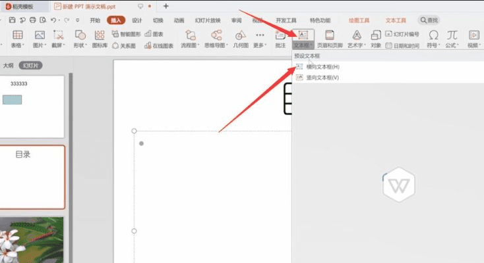Switch to the 文本工具 text tools tab

point(396,20)
